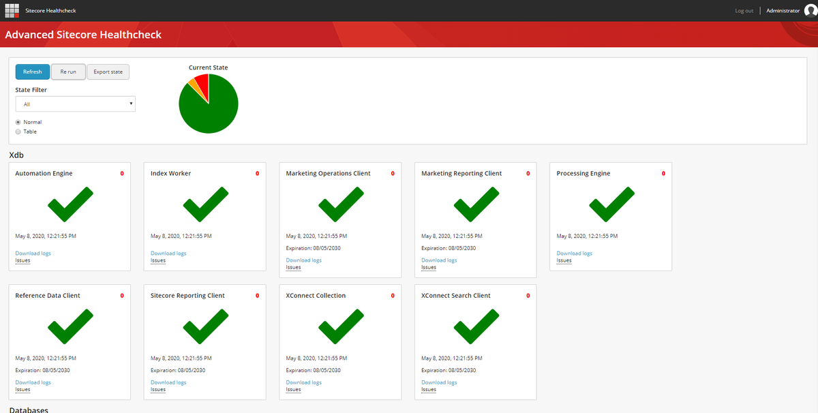The width and height of the screenshot is (818, 413).
Task: Click Automation Engine green checkmark
Action: click(x=70, y=204)
